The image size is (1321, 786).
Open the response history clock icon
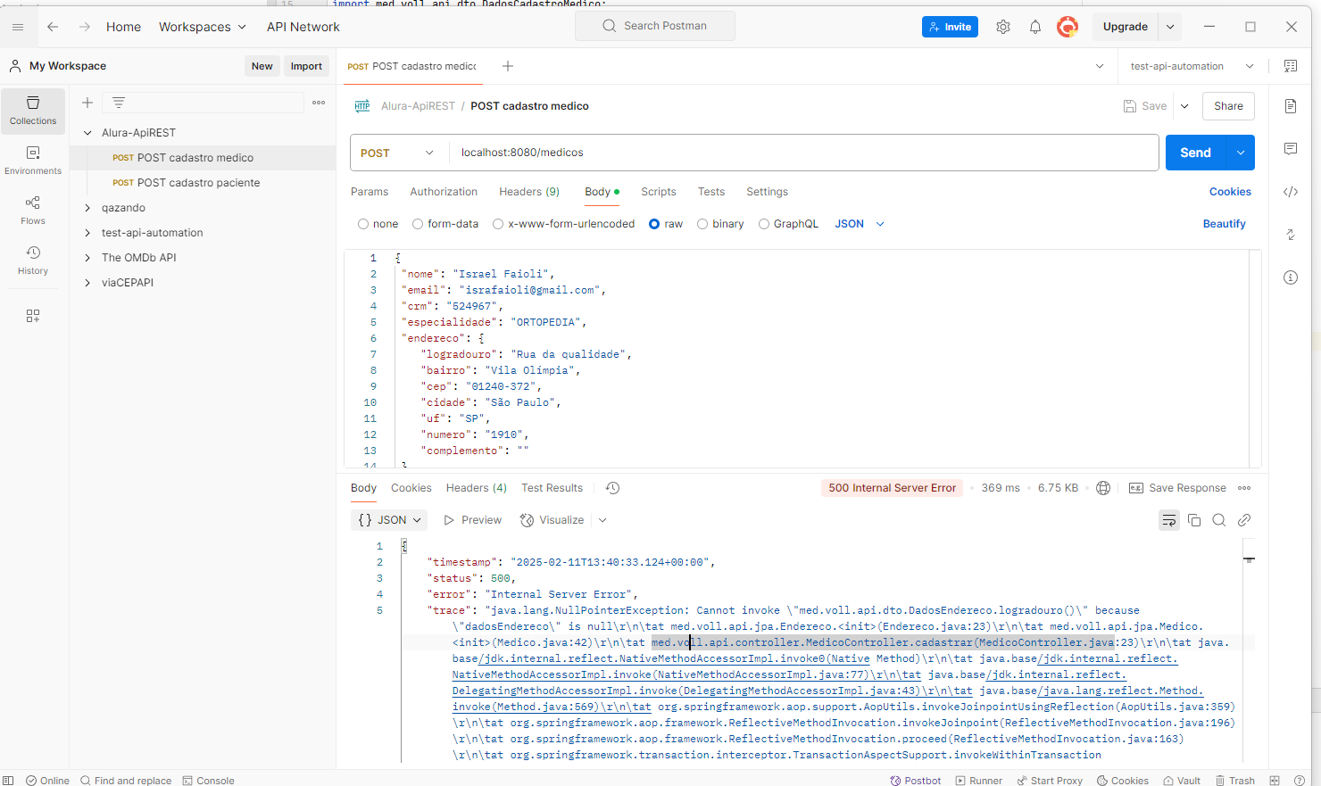pos(612,488)
